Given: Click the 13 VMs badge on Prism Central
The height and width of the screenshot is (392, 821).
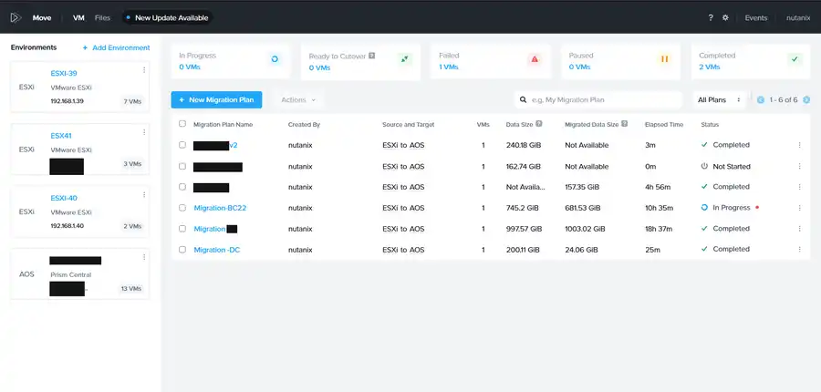Looking at the screenshot, I should click(130, 289).
